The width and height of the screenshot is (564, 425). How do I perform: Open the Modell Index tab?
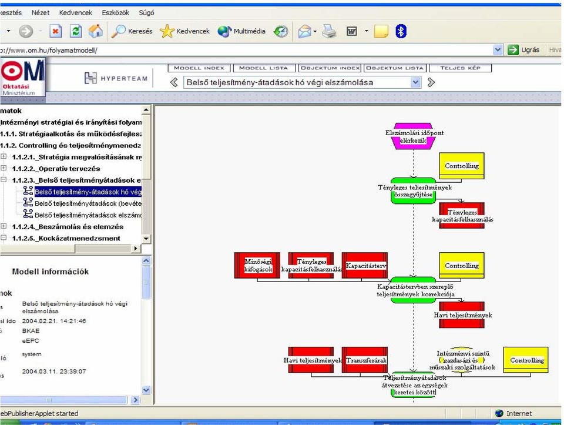pyautogui.click(x=199, y=68)
